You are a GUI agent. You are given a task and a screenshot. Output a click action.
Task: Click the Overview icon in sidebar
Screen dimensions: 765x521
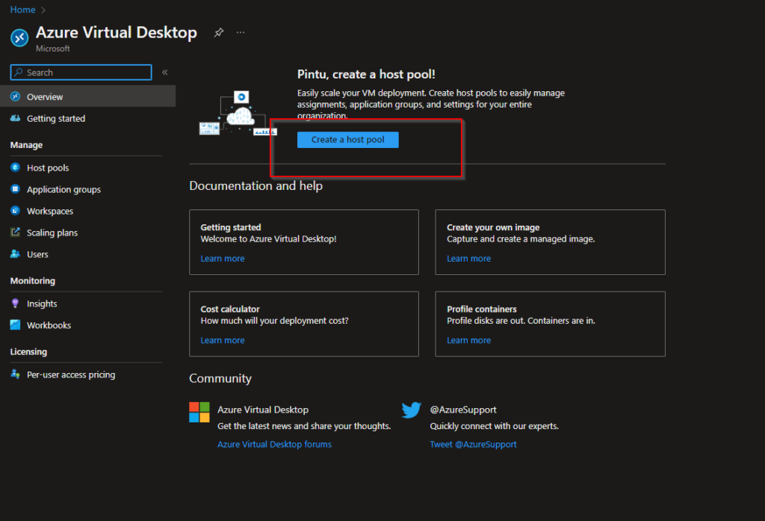point(15,96)
